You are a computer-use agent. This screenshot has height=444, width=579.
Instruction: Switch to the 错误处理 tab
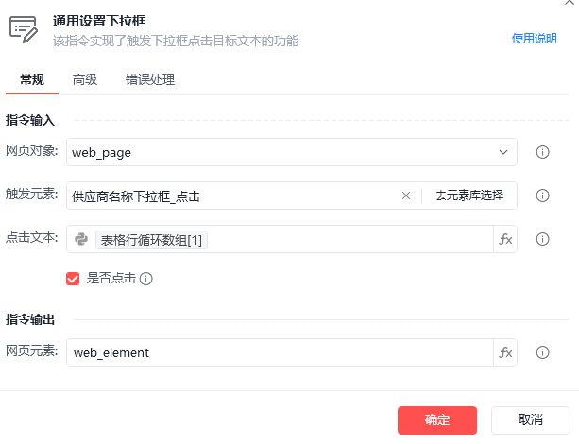click(x=150, y=79)
